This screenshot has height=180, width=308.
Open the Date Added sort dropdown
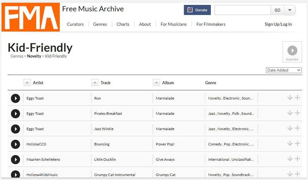[284, 70]
